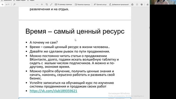Pin the PDF toolbar

147,4
